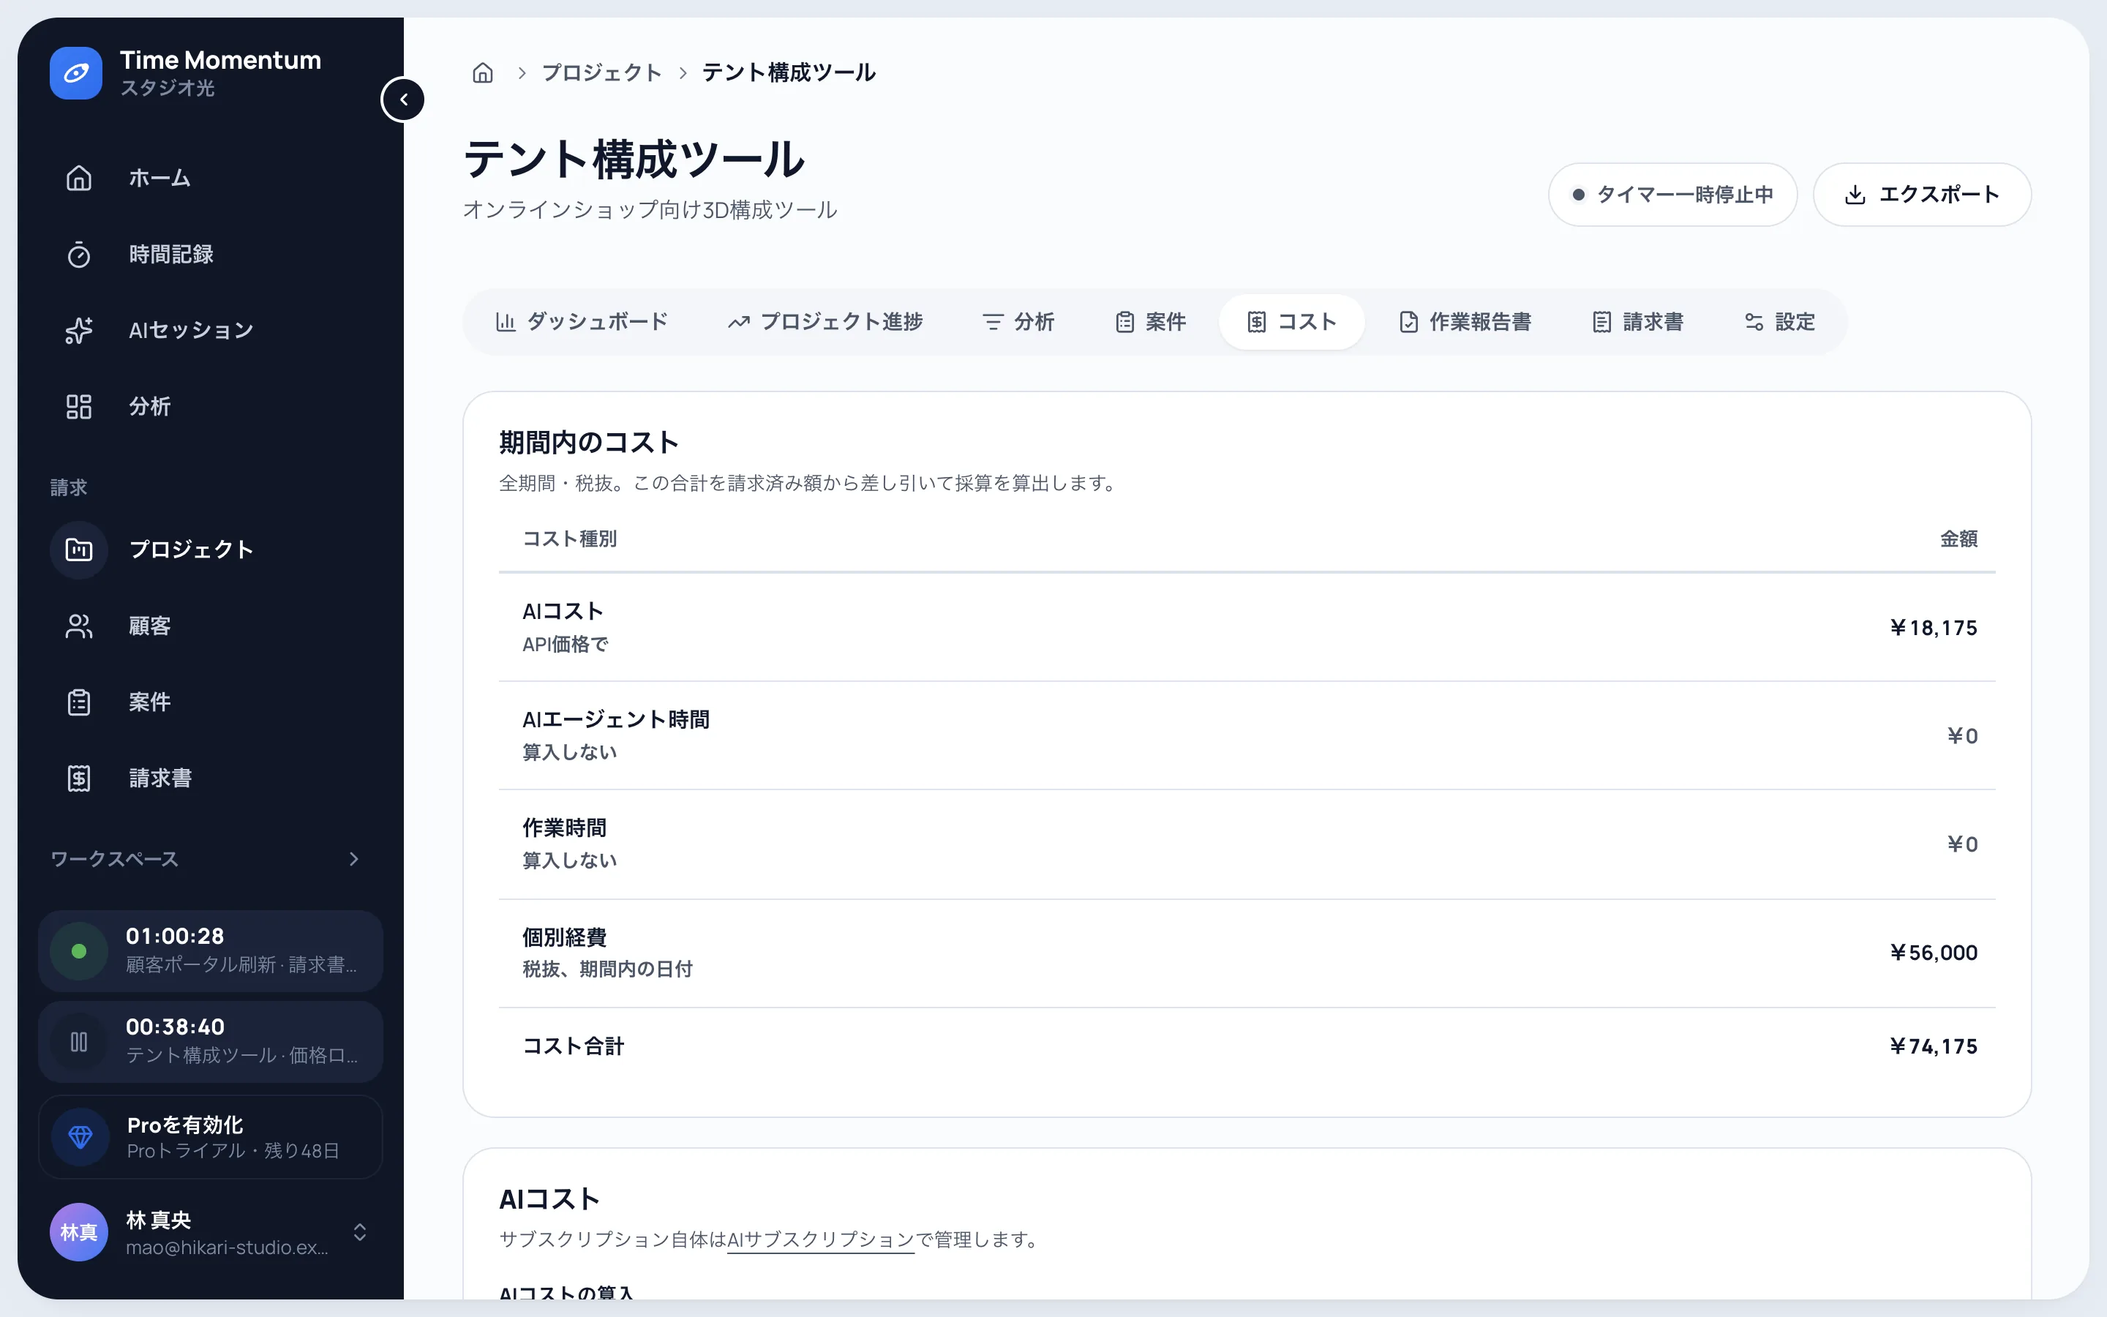The height and width of the screenshot is (1317, 2107).
Task: Click the AIエージェント時間 row label
Action: (615, 719)
